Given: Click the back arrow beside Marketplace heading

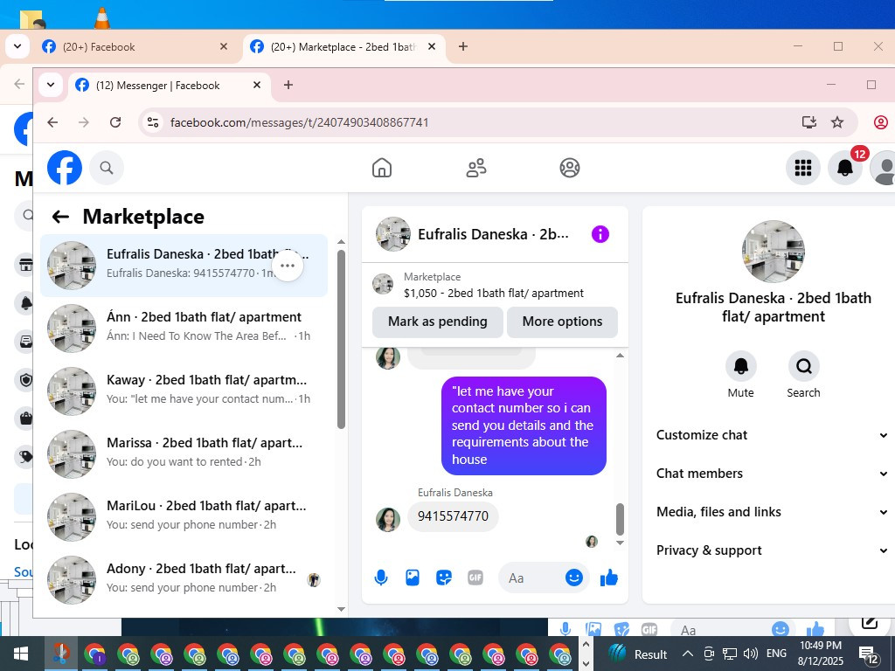Looking at the screenshot, I should pyautogui.click(x=60, y=217).
